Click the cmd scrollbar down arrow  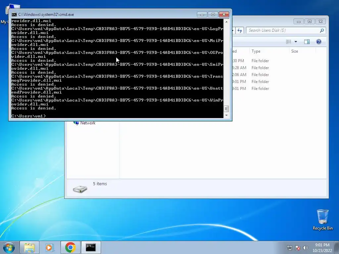pos(226,115)
